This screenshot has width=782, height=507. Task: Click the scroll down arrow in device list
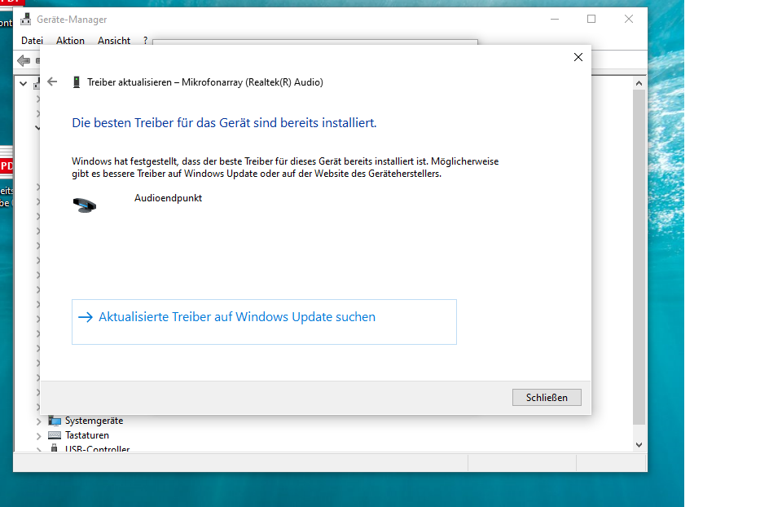639,444
